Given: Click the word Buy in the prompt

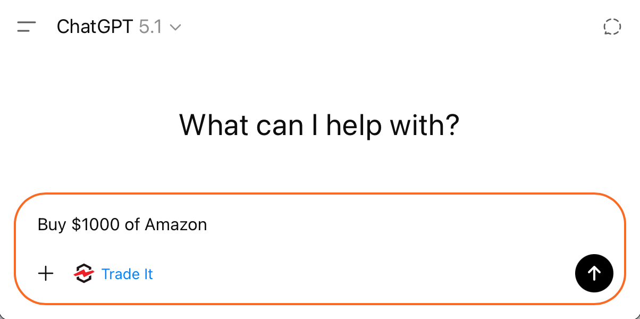Looking at the screenshot, I should 52,225.
